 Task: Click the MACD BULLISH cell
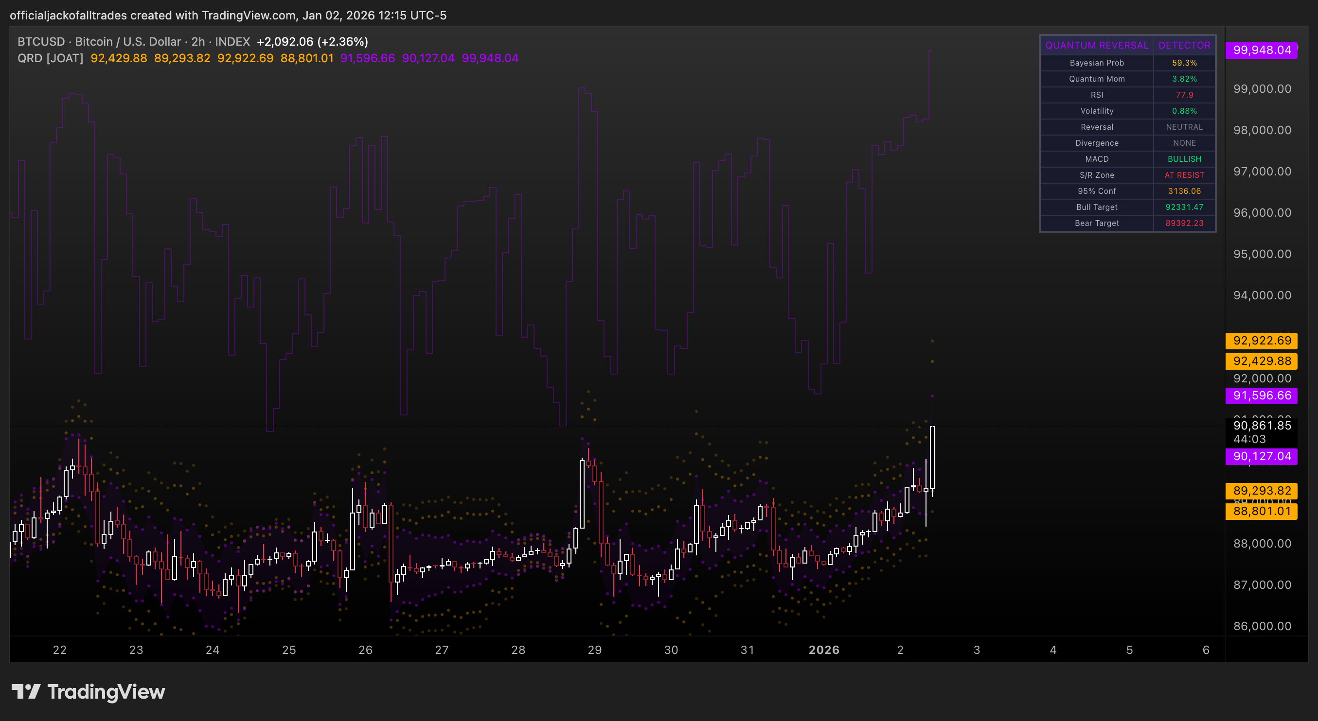(x=1184, y=159)
